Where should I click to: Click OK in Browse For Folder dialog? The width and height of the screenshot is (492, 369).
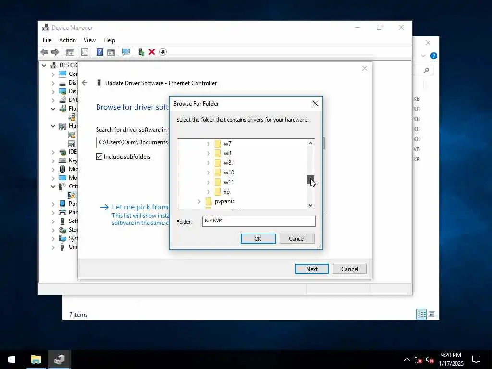258,239
